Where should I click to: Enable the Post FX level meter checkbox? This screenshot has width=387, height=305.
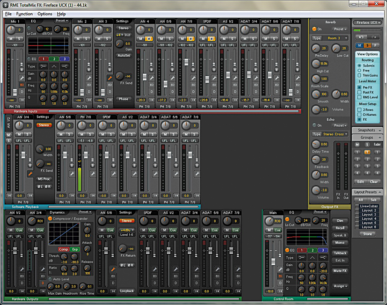click(359, 92)
